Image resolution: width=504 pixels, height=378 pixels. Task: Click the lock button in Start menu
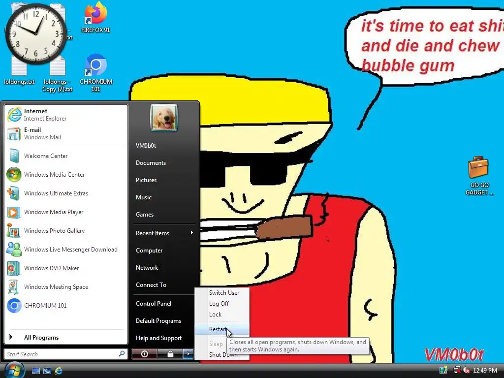[170, 354]
